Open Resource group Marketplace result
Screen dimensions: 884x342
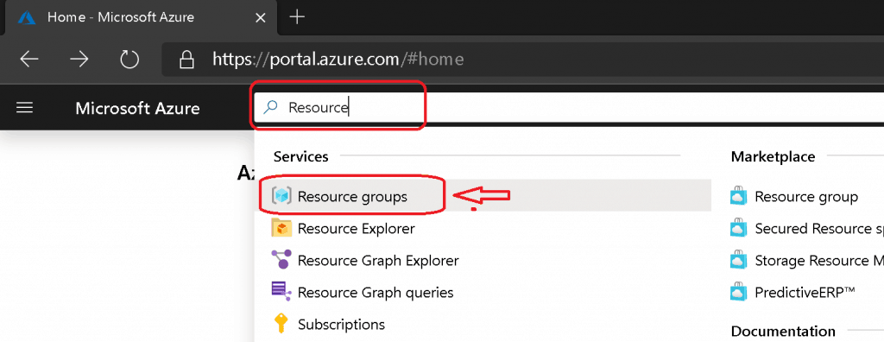[x=806, y=197]
